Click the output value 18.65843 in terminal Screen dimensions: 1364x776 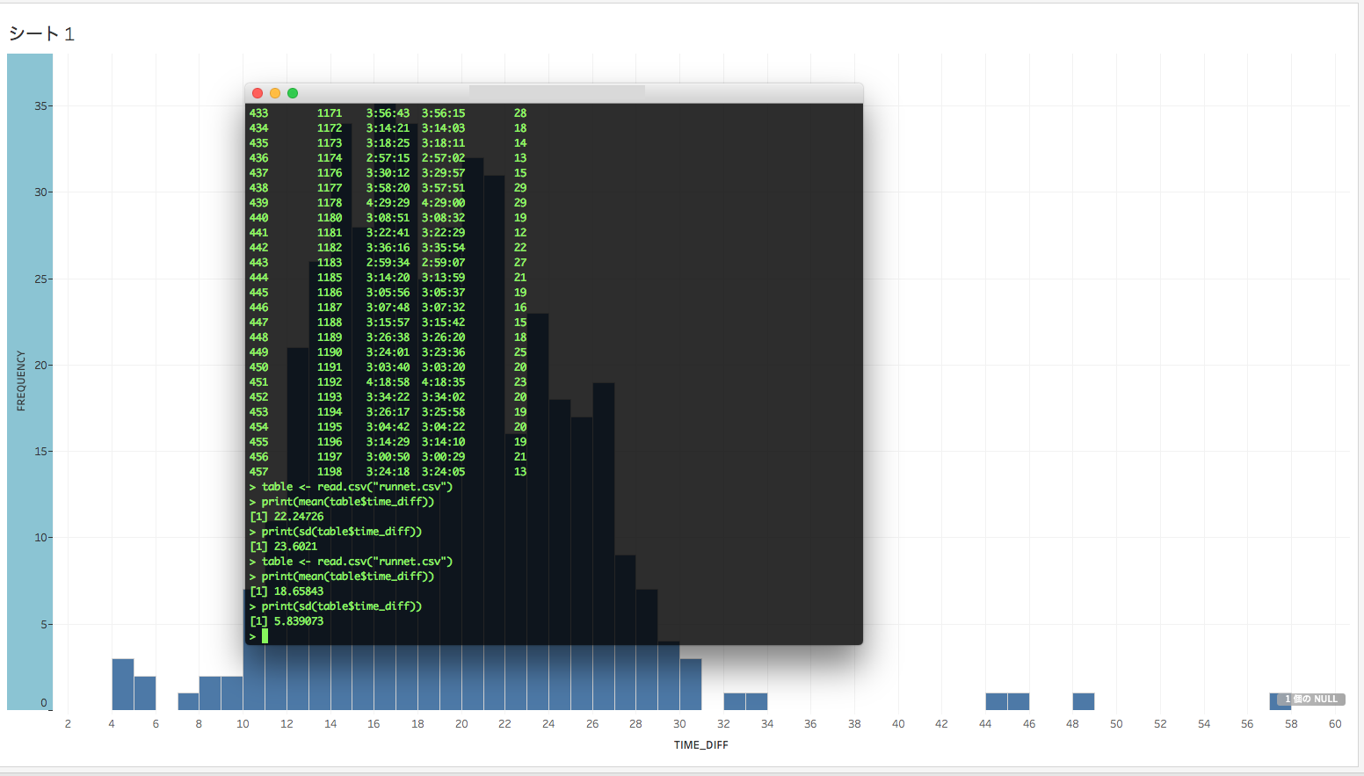pyautogui.click(x=299, y=591)
